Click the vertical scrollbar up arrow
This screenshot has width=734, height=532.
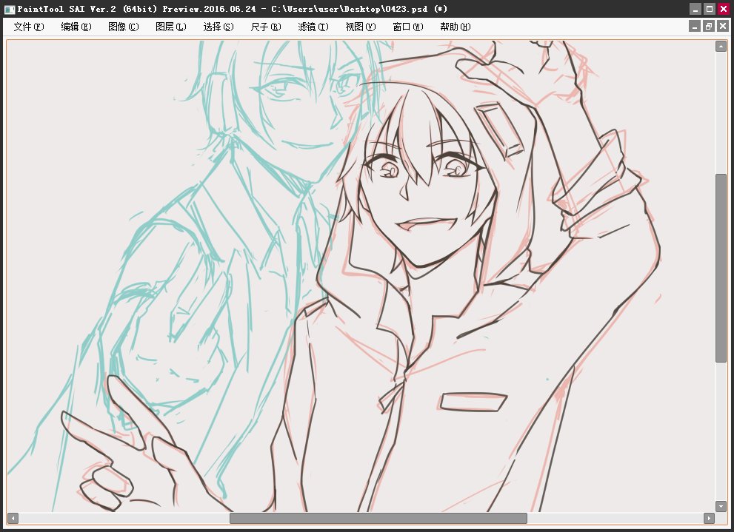pos(721,46)
